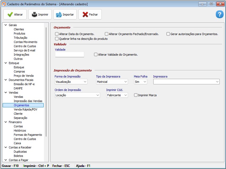Collapse the Gerais tree section
Image resolution: width=226 pixels, height=169 pixels.
click(x=6, y=25)
